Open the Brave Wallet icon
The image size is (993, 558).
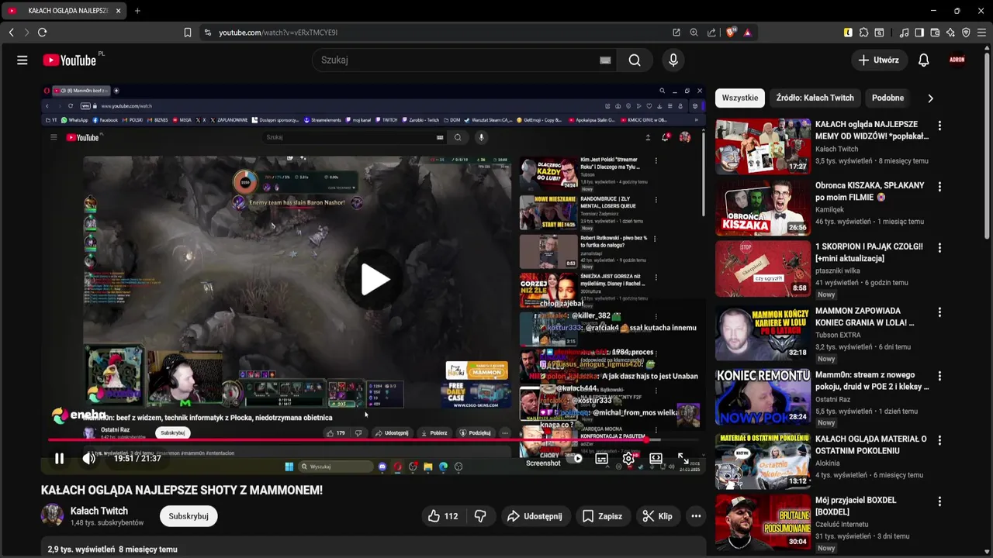(x=935, y=33)
